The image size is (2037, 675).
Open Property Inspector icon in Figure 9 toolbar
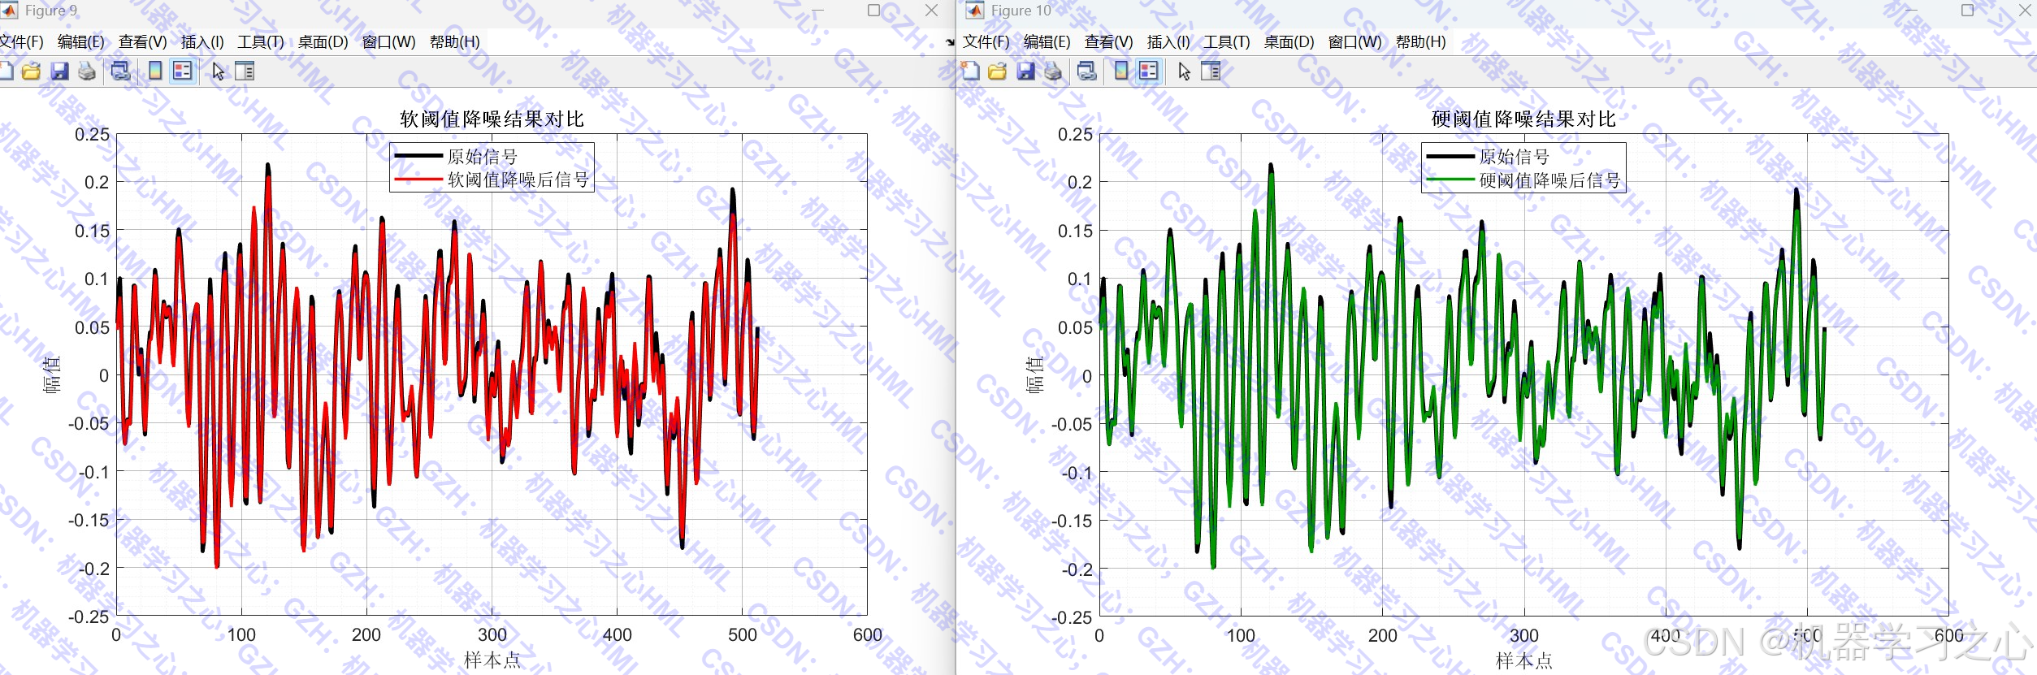[245, 71]
